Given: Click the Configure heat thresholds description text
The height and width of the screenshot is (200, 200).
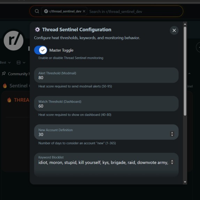Looking at the screenshot, I should click(x=87, y=38).
